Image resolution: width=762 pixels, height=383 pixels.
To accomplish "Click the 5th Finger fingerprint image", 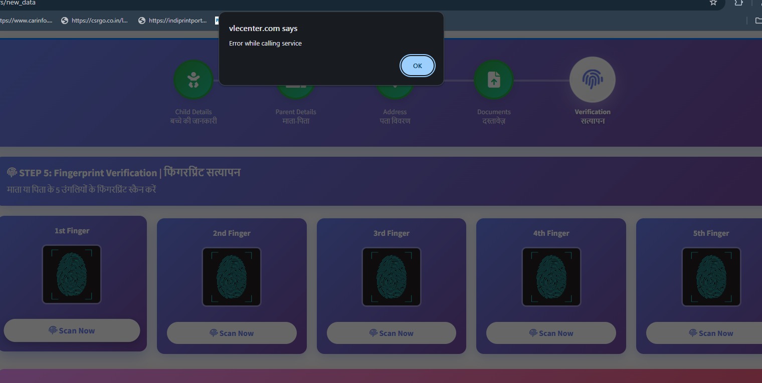I will pos(711,277).
